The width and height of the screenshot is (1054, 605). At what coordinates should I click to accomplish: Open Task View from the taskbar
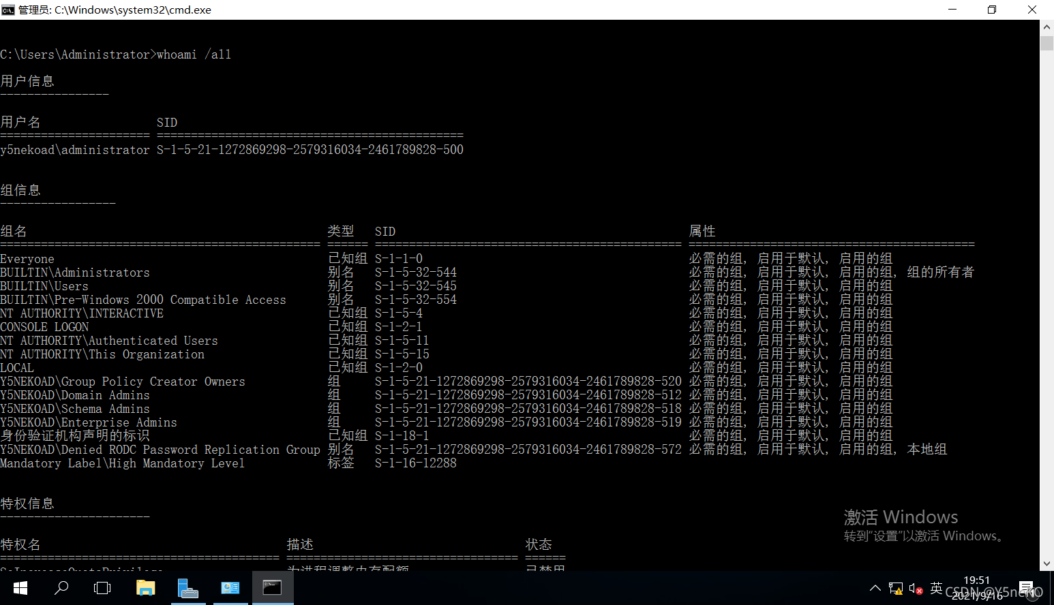102,588
